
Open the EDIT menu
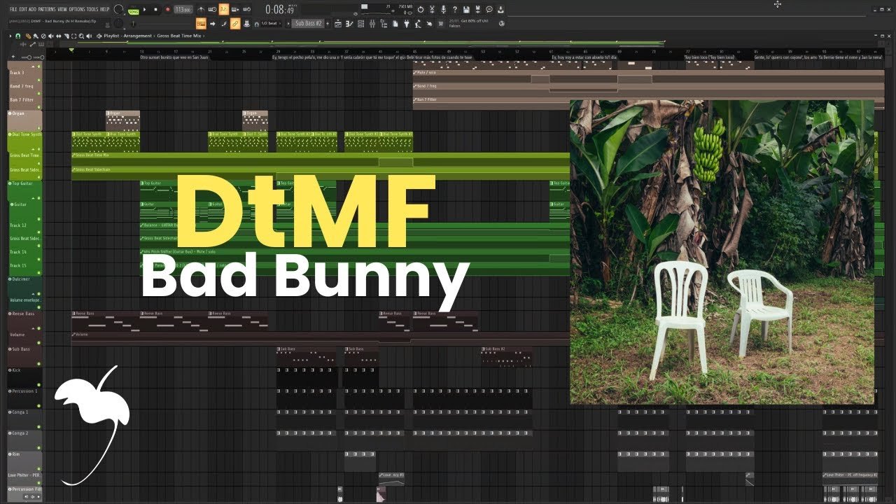pos(23,9)
